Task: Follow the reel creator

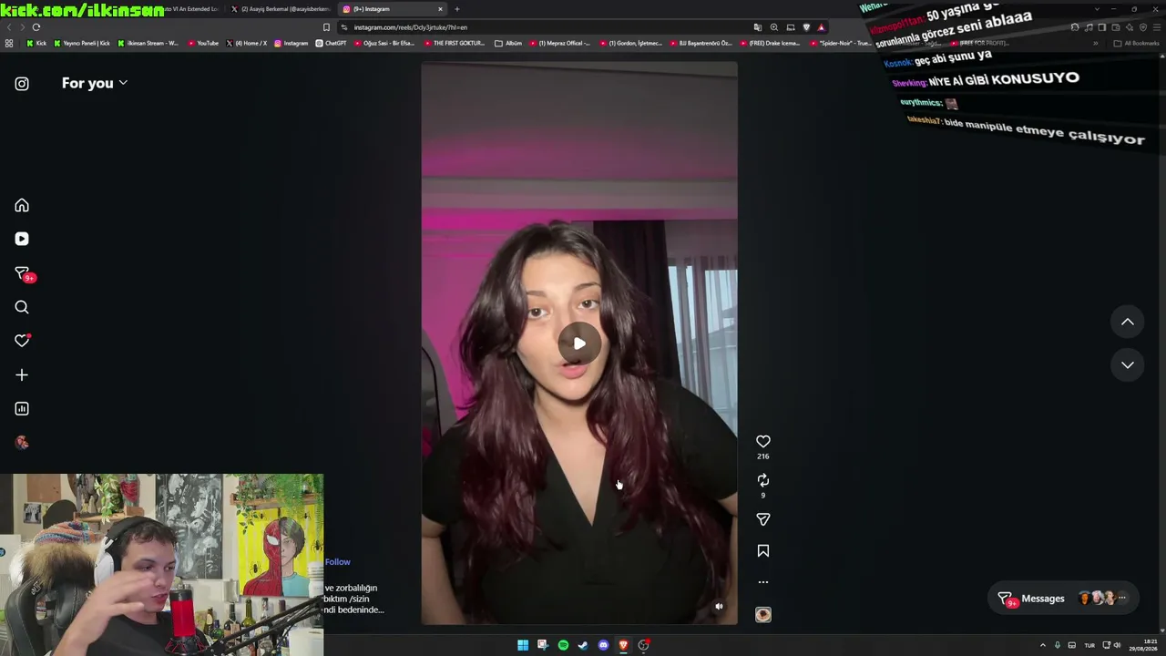Action: point(337,562)
